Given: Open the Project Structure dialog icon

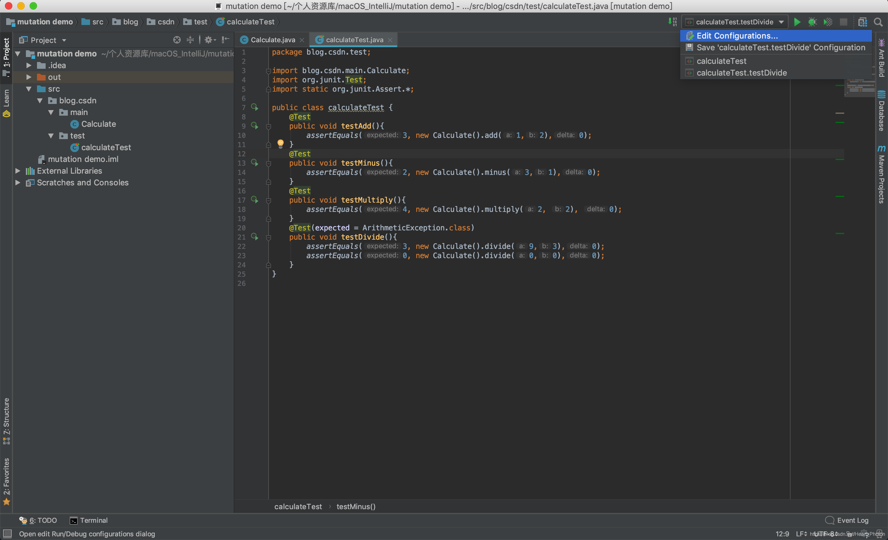Looking at the screenshot, I should tap(862, 22).
